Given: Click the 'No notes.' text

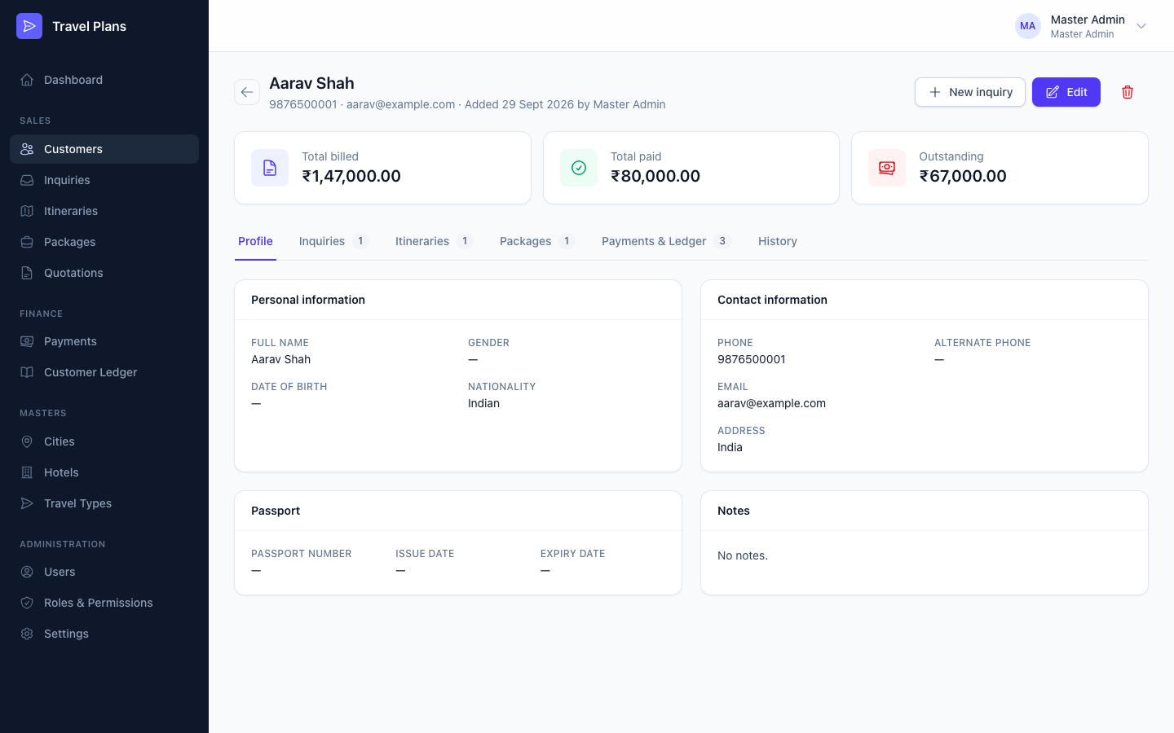Looking at the screenshot, I should point(743,555).
